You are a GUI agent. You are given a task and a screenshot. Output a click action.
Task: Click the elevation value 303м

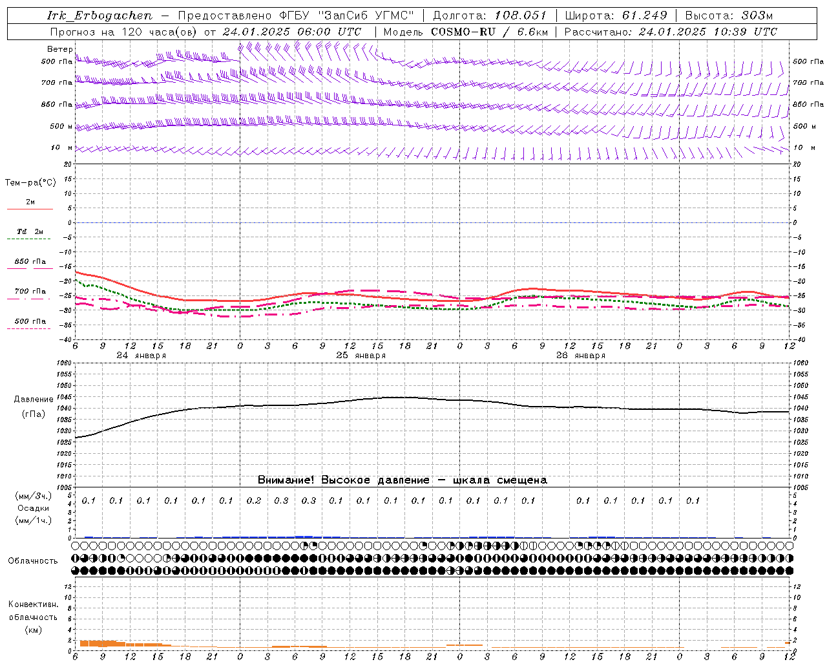[756, 16]
